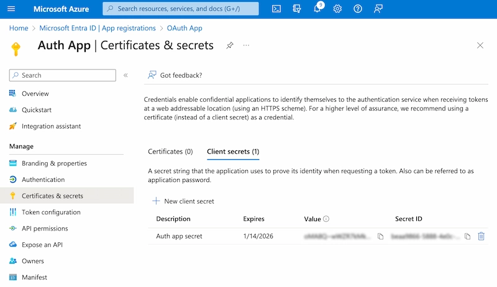The image size is (497, 287).
Task: Open the Settings gear in header
Action: (337, 9)
